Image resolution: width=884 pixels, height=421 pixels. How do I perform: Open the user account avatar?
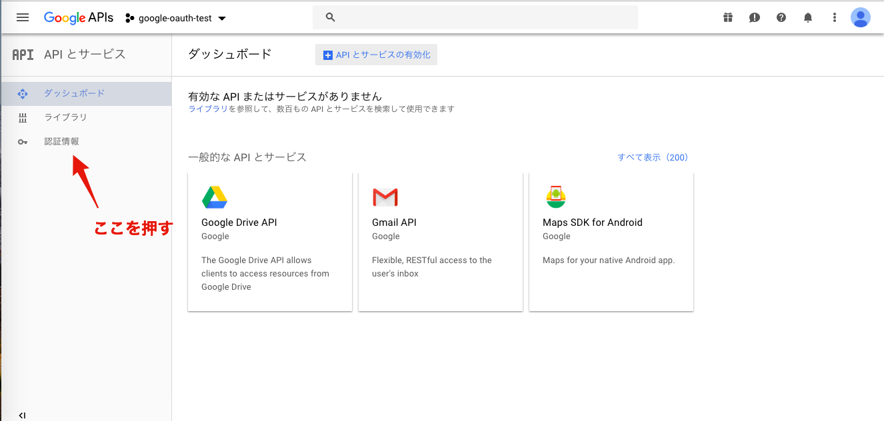(x=860, y=17)
